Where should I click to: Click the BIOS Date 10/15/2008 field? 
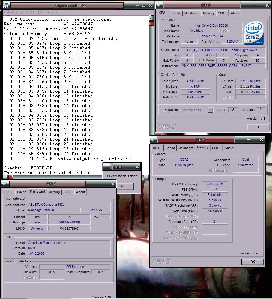pyautogui.click(x=69, y=253)
